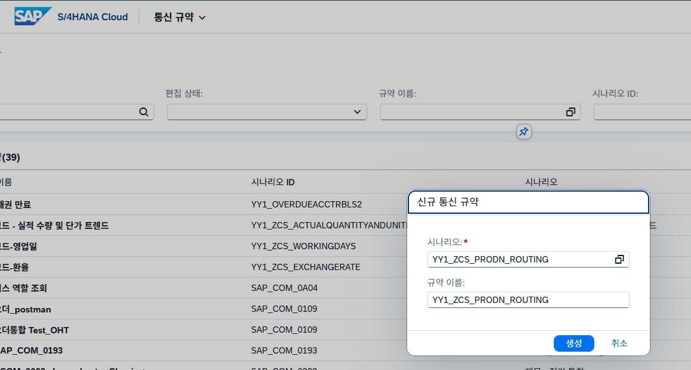Select row YY1_OVERDUEACCTRBLS2
This screenshot has height=370, width=691.
[306, 205]
